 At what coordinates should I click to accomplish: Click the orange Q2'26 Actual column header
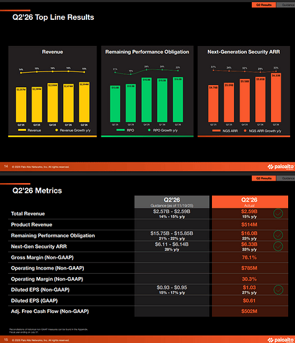[x=250, y=202]
